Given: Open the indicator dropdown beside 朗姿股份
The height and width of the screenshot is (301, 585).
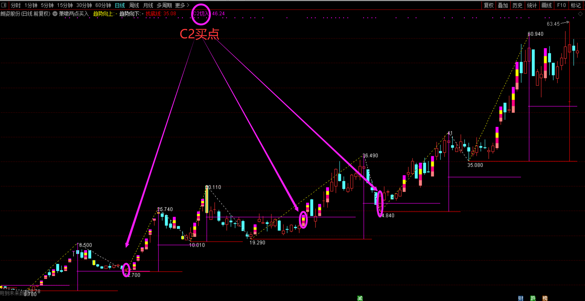Looking at the screenshot, I should pos(55,14).
